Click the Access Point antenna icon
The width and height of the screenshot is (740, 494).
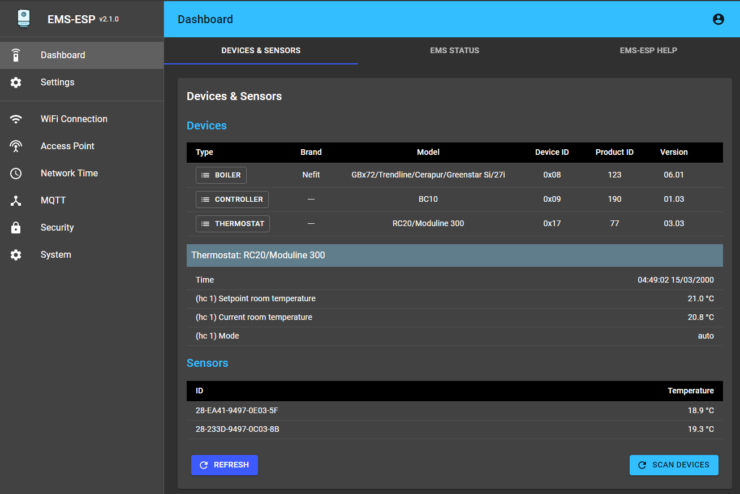(x=16, y=146)
